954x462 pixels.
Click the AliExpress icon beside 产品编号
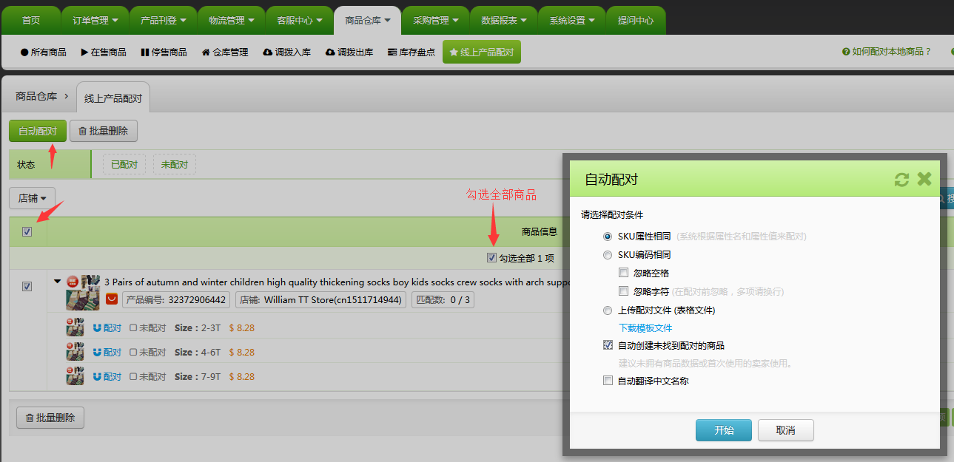coord(112,299)
